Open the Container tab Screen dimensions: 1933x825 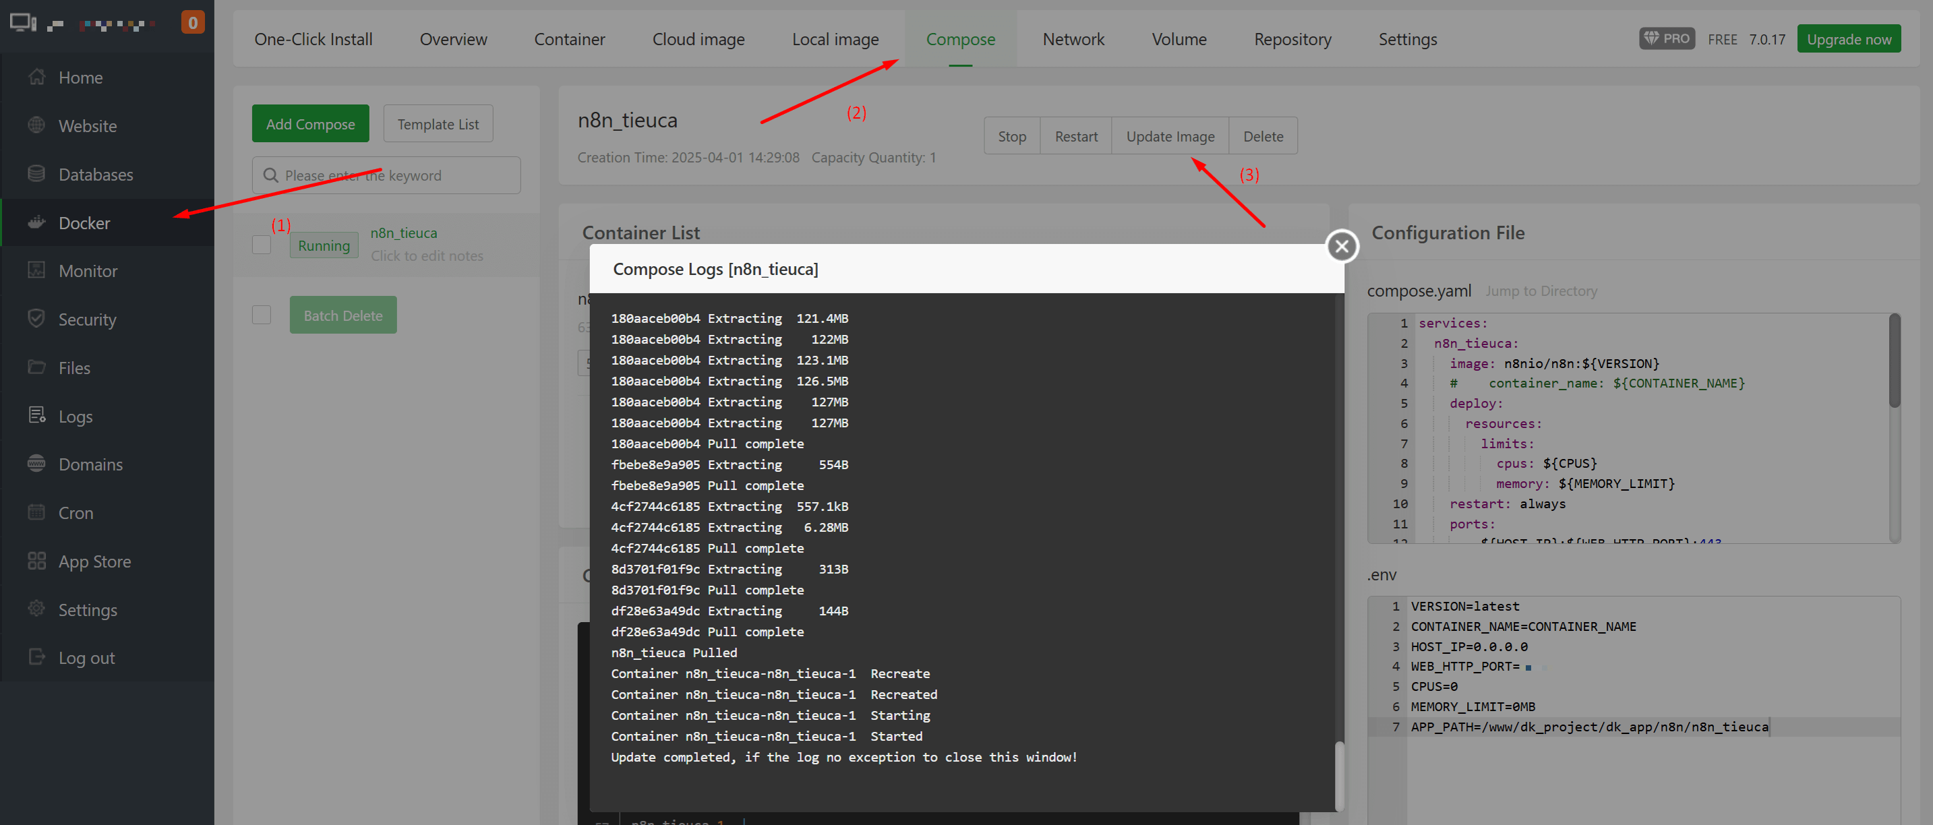coord(570,39)
